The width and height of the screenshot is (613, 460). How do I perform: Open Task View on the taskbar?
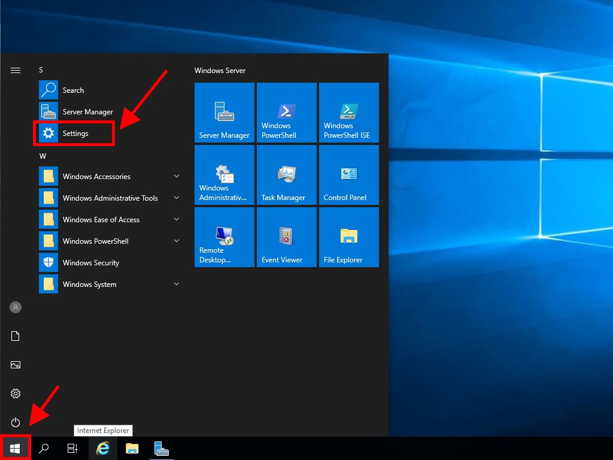tap(72, 448)
